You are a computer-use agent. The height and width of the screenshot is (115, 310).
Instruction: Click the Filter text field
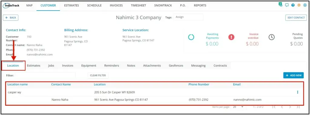pos(45,75)
